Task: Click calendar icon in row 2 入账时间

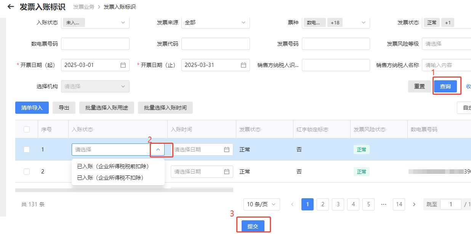Action: click(227, 172)
